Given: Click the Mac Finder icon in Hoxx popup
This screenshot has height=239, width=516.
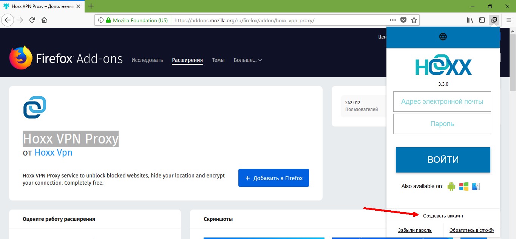Looking at the screenshot, I should 476,186.
